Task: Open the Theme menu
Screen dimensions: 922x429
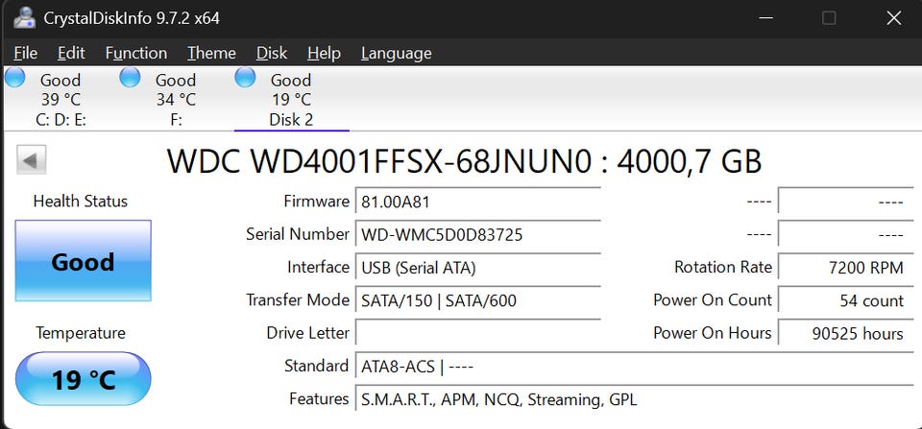Action: (x=211, y=53)
